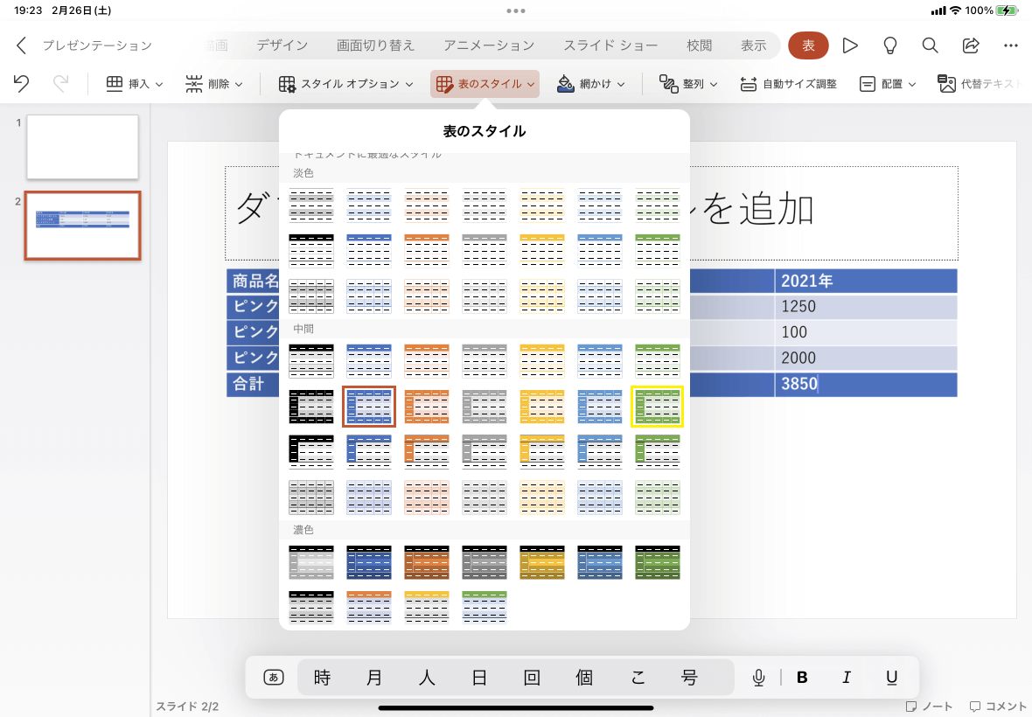The width and height of the screenshot is (1032, 717).
Task: Insert suggested character こ
Action: (x=637, y=678)
